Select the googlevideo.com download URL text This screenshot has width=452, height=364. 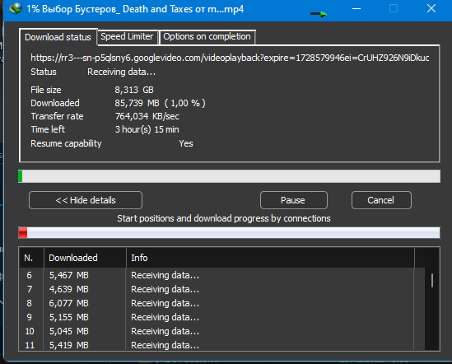(x=230, y=58)
